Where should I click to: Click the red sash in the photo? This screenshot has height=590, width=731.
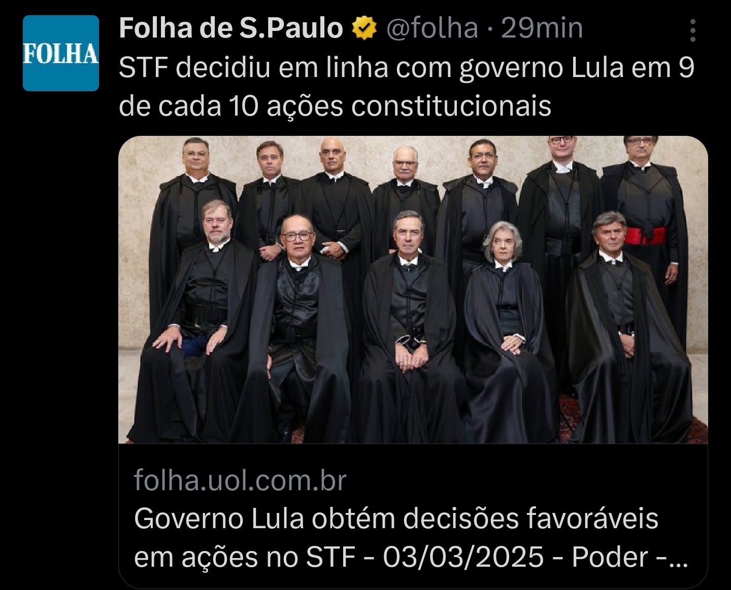click(645, 236)
